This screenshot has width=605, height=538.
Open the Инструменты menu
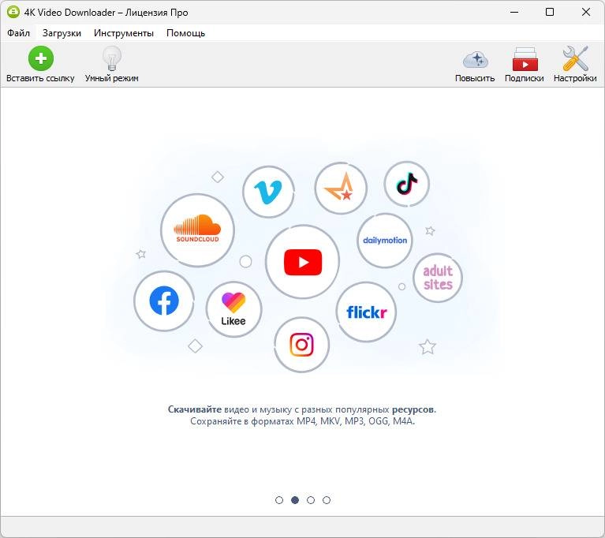124,33
